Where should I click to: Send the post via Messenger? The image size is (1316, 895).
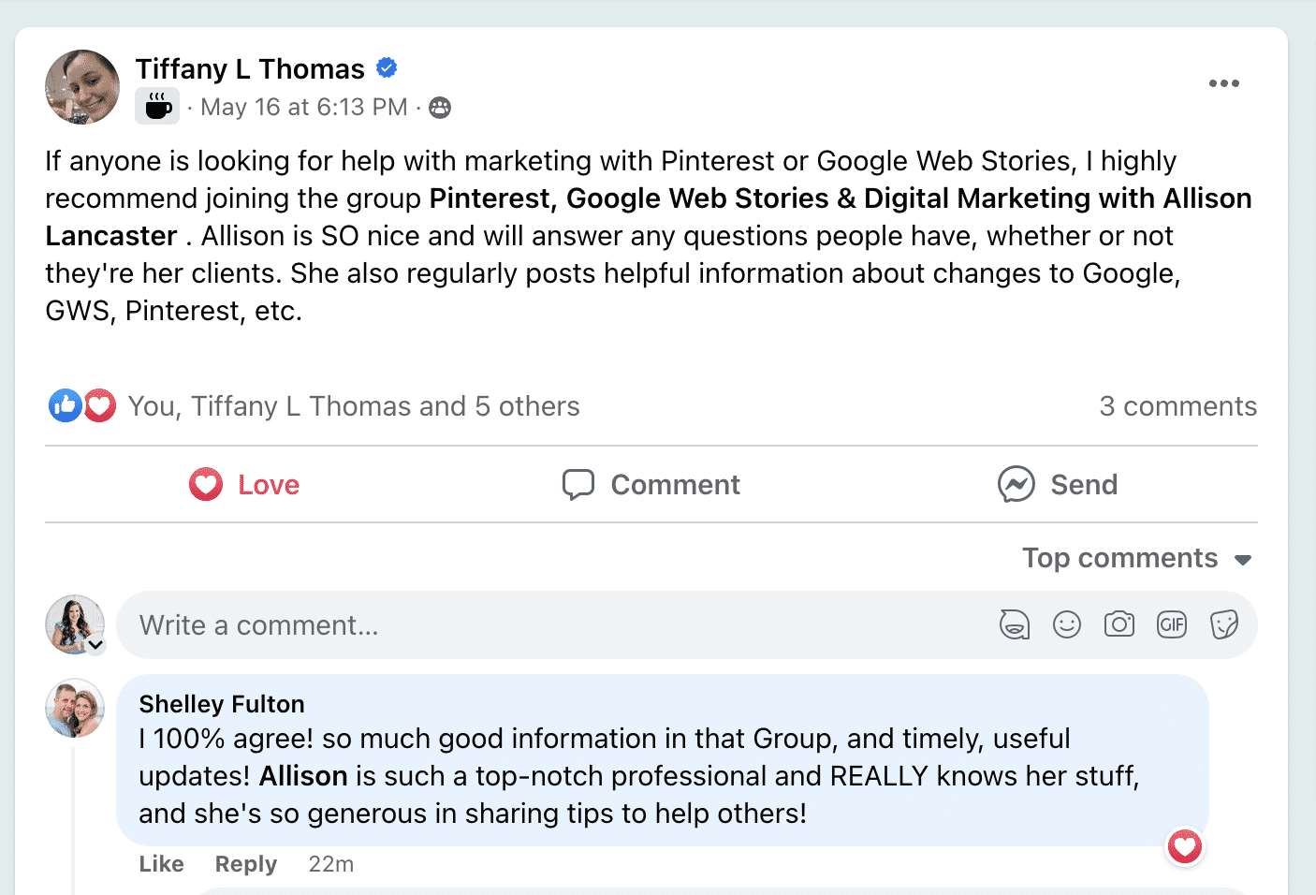(1058, 484)
